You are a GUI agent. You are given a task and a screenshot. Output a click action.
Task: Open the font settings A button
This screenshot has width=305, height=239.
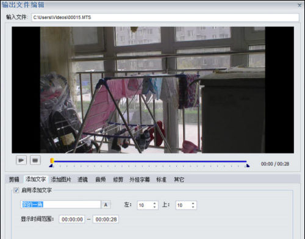(106, 205)
